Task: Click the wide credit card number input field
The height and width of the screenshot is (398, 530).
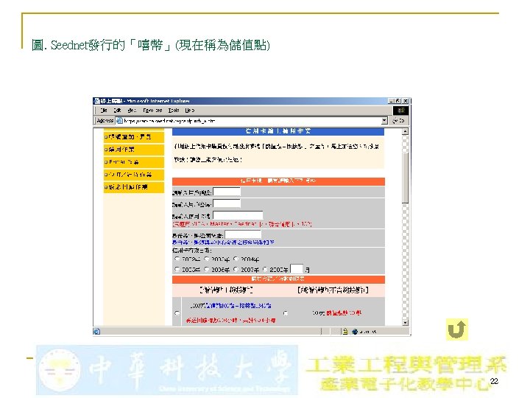Action: 238,215
